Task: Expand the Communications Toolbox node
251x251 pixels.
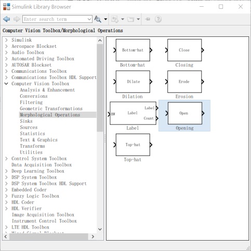Action: (6, 71)
